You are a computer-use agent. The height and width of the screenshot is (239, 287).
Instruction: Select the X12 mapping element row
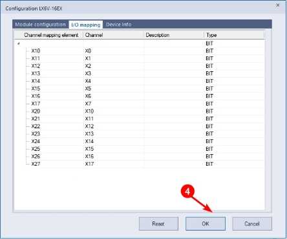click(x=139, y=66)
